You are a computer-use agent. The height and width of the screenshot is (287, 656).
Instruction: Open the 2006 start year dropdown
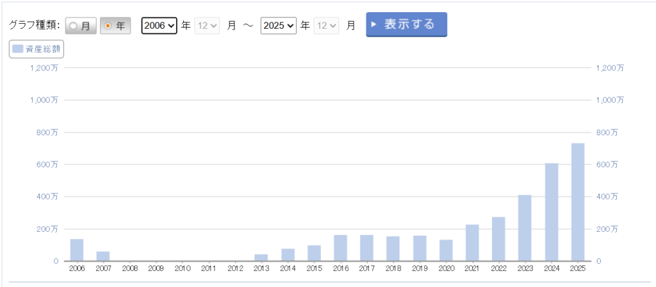tap(159, 26)
